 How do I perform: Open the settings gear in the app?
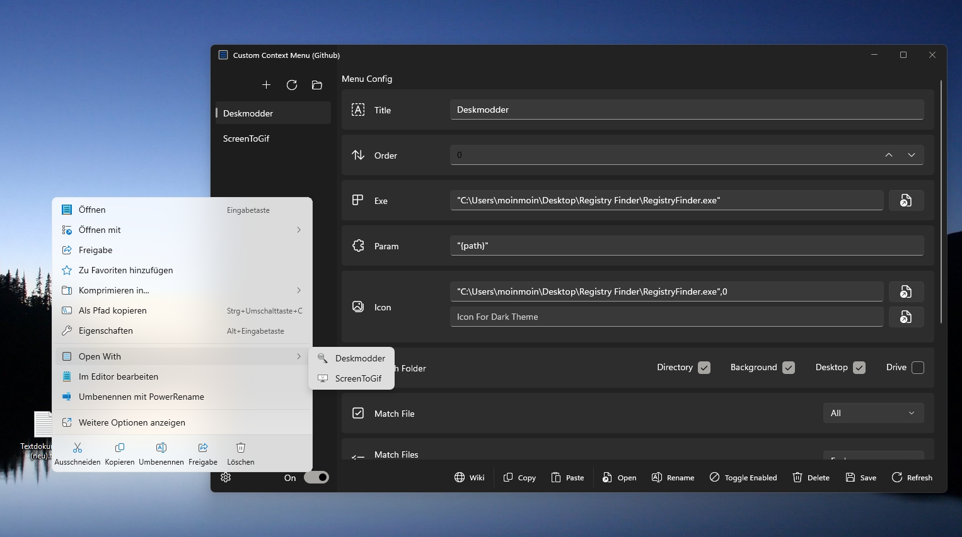[x=226, y=477]
